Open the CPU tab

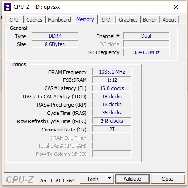[14, 20]
